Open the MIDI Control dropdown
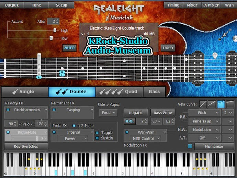Image resolution: width=237 pixels, height=178 pixels. click(145, 138)
